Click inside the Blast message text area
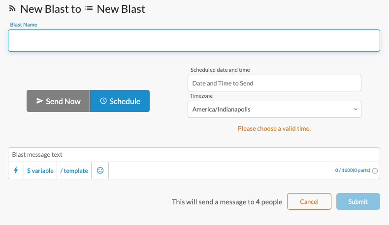This screenshot has height=225, width=389. pos(194,155)
